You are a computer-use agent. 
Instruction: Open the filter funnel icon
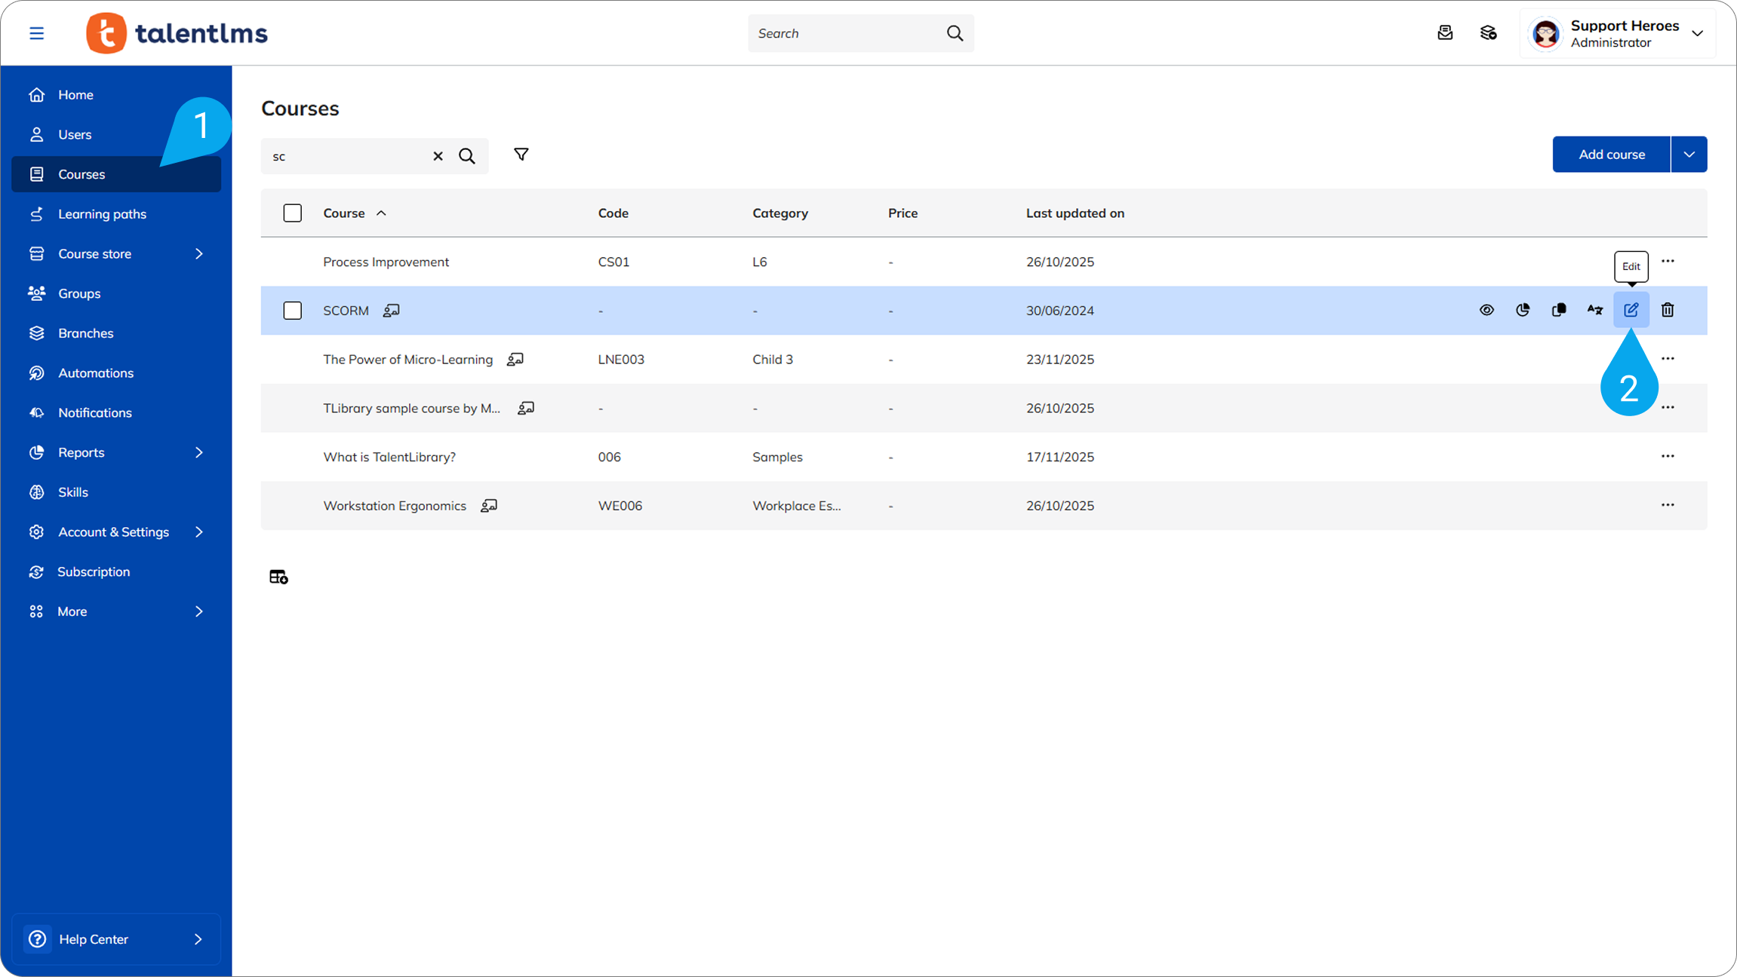521,155
